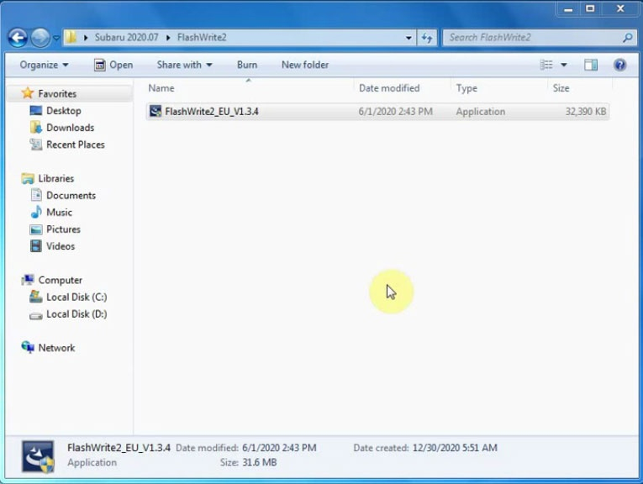
Task: Click the search magnifier icon
Action: [627, 38]
